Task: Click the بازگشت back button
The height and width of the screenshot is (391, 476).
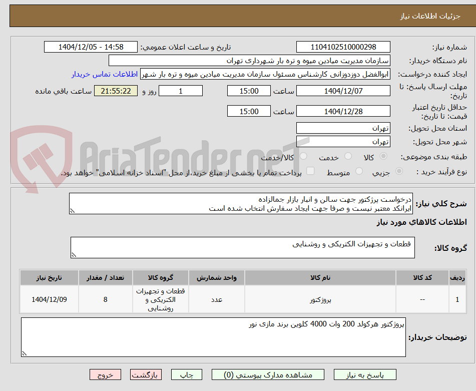Action: (146, 374)
